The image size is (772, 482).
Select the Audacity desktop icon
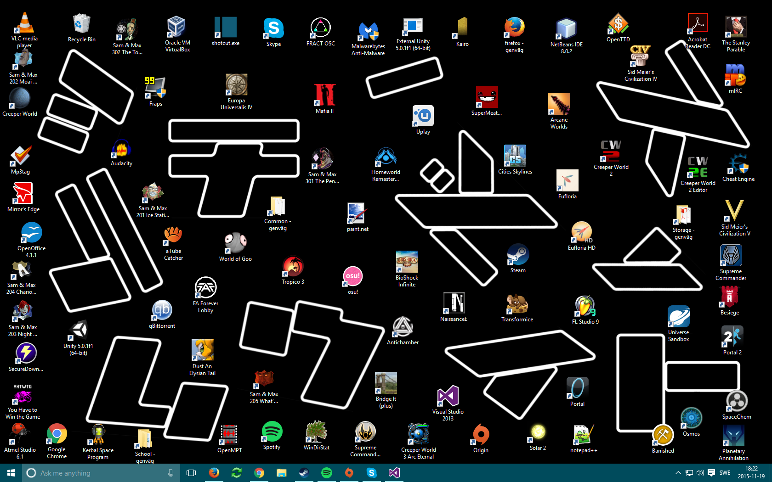121,150
